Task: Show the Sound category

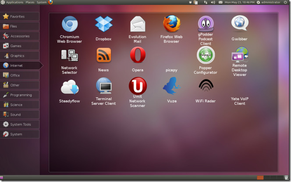Action: [x=20, y=114]
